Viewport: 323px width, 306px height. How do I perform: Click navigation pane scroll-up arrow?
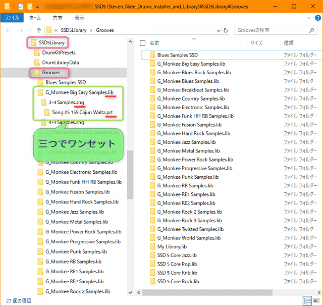(x=130, y=41)
